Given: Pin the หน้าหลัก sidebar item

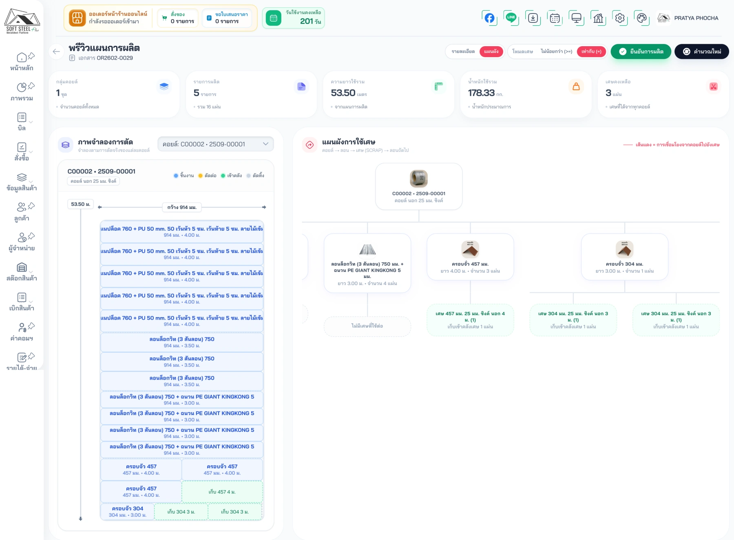Looking at the screenshot, I should 31,56.
